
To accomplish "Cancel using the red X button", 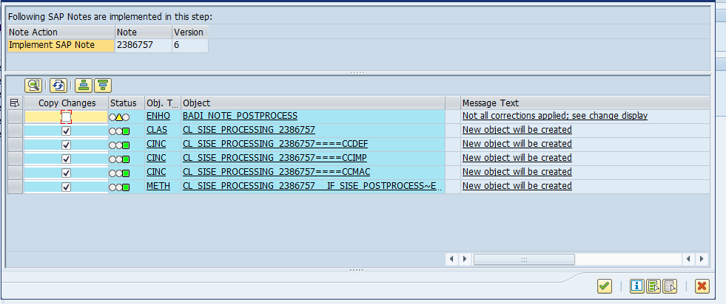I will click(x=702, y=286).
